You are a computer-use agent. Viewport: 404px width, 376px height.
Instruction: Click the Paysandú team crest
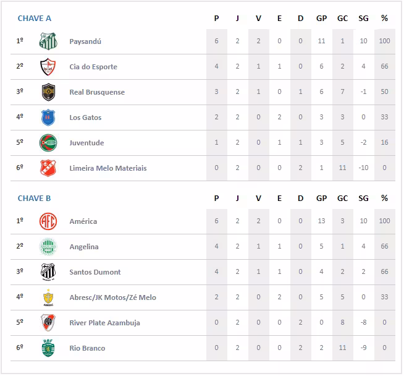[48, 41]
